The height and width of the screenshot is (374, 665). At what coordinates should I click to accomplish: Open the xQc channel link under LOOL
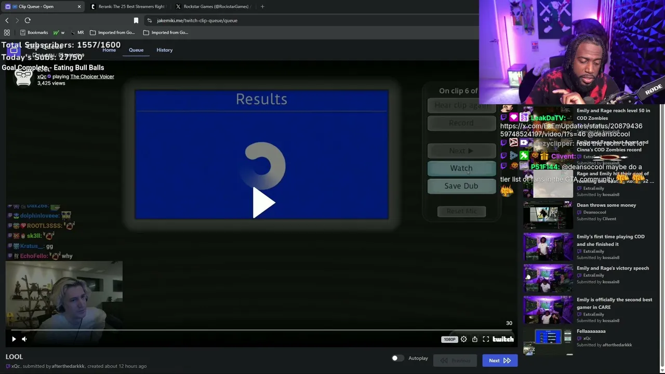(16, 366)
